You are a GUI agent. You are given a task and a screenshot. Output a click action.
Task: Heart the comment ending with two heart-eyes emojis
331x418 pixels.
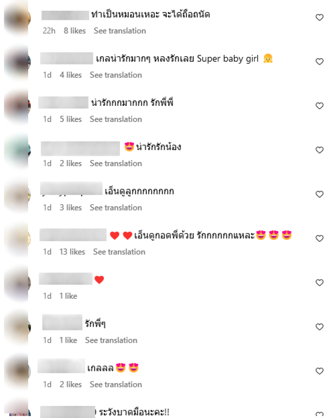319,371
